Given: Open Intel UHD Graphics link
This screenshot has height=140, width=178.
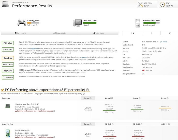Looking at the screenshot, I should pos(23,130).
